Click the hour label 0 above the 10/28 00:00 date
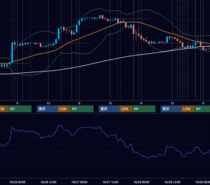210x185 pixels. 141,103
